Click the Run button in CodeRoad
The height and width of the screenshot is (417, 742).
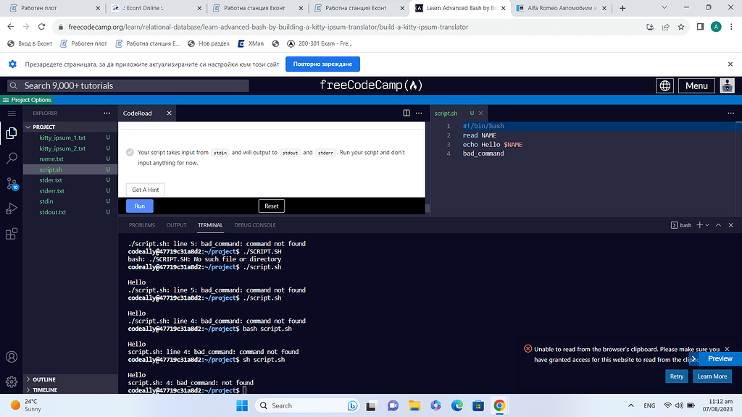click(x=139, y=206)
